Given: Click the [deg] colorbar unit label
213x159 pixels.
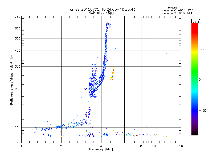Looking at the screenshot, I should click(x=195, y=21).
